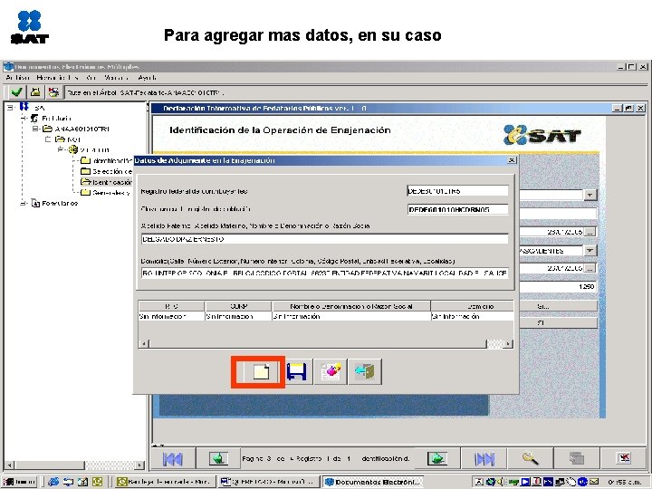Collapse the Formularios tree node
Screen dimensions: 652x489
[24, 204]
